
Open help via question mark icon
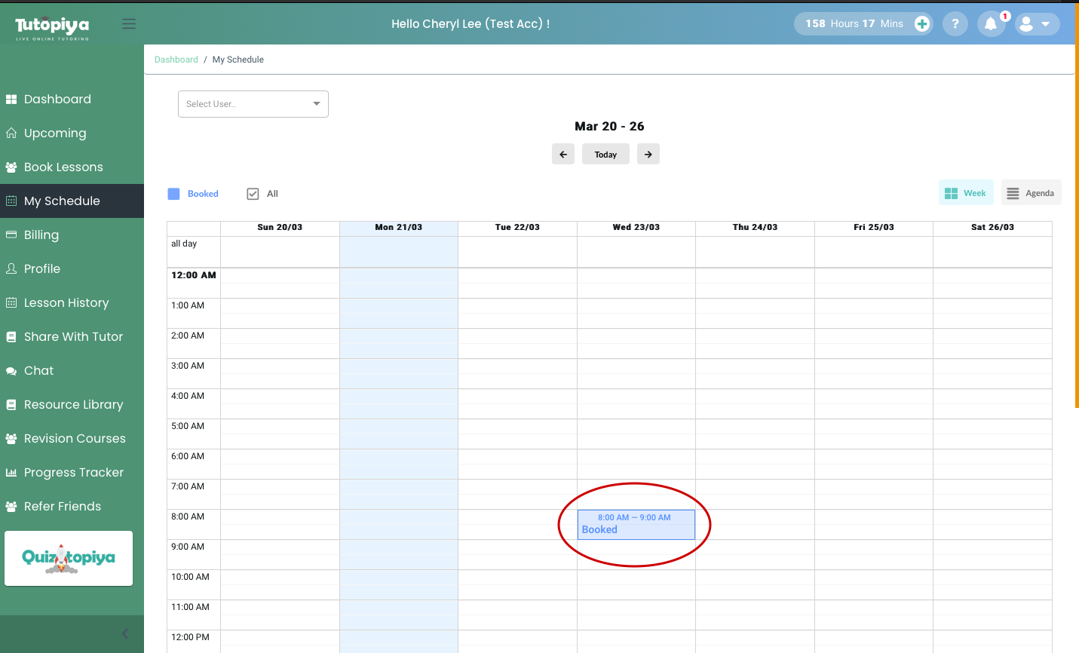(x=955, y=24)
